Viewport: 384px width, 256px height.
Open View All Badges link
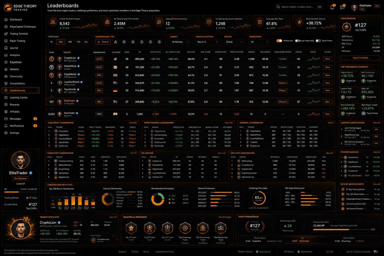(225, 217)
